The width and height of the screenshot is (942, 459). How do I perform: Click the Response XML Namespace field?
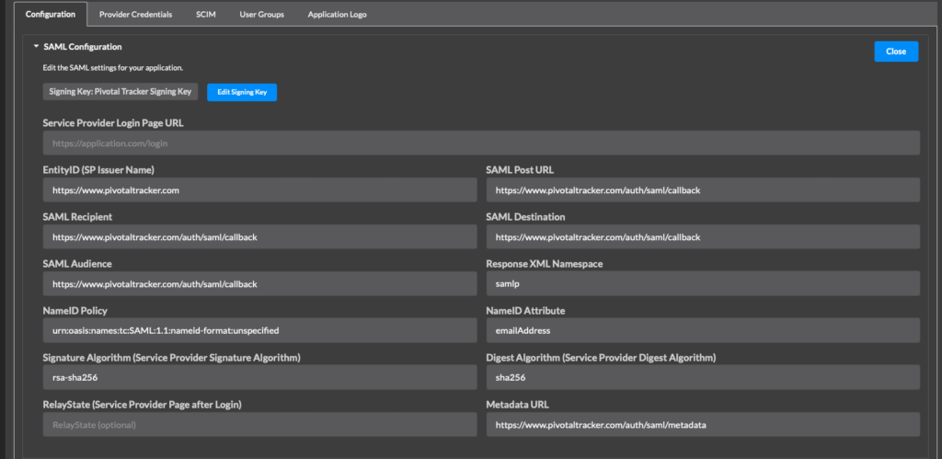tap(703, 283)
